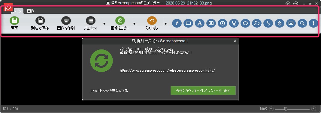The height and width of the screenshot is (113, 321).
Task: Select the polygon drawing tool
Action: 257,23
